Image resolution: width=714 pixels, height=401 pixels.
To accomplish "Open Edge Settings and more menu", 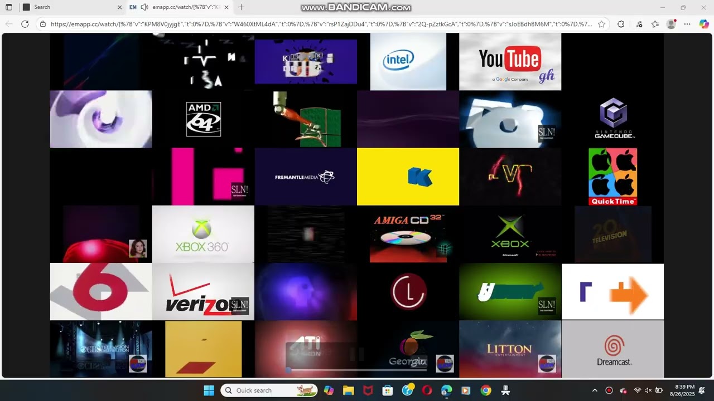I will pyautogui.click(x=687, y=24).
